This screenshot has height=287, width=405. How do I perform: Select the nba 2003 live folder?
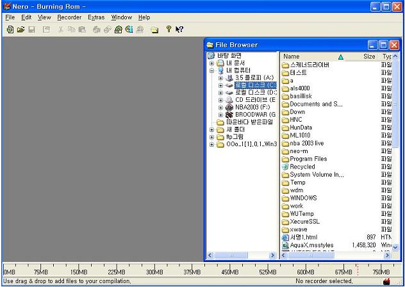pos(306,143)
